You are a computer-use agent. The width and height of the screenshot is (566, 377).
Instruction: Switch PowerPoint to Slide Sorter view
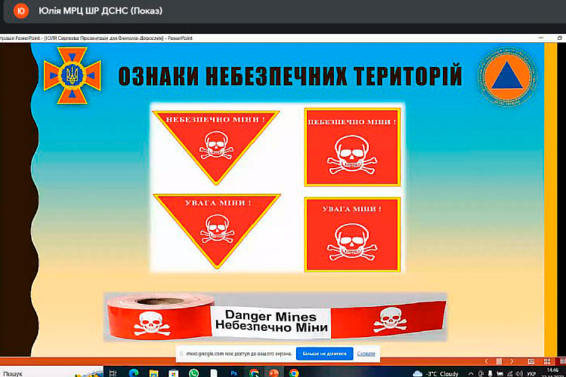tap(547, 361)
